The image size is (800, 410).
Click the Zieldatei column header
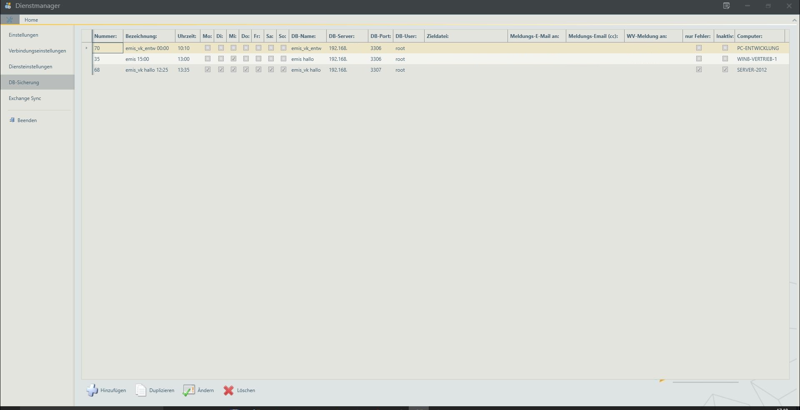pos(466,36)
